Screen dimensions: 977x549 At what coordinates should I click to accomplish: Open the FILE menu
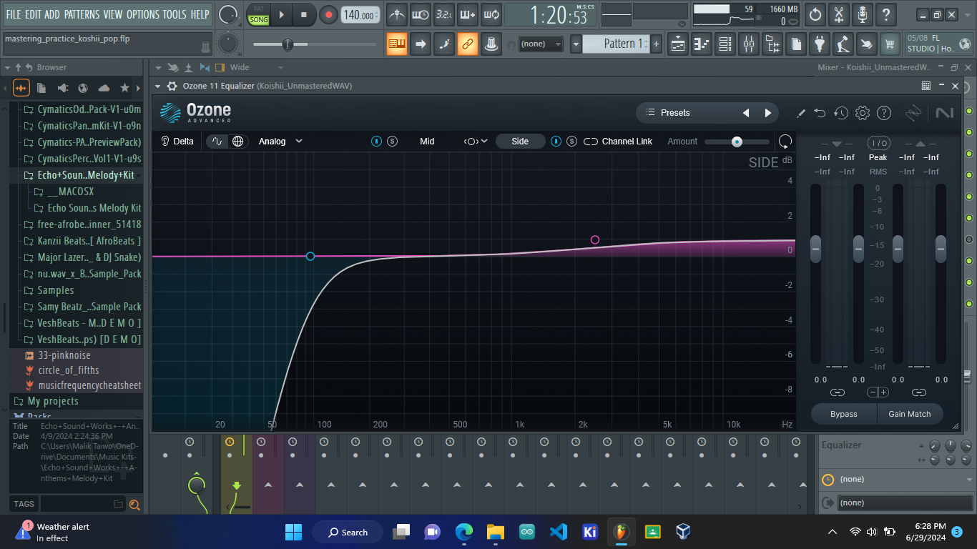pyautogui.click(x=14, y=14)
